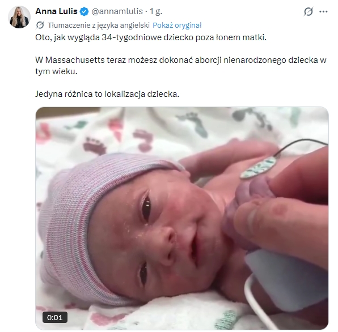
Task: Open the Anna Lulis display name
Action: (x=56, y=11)
